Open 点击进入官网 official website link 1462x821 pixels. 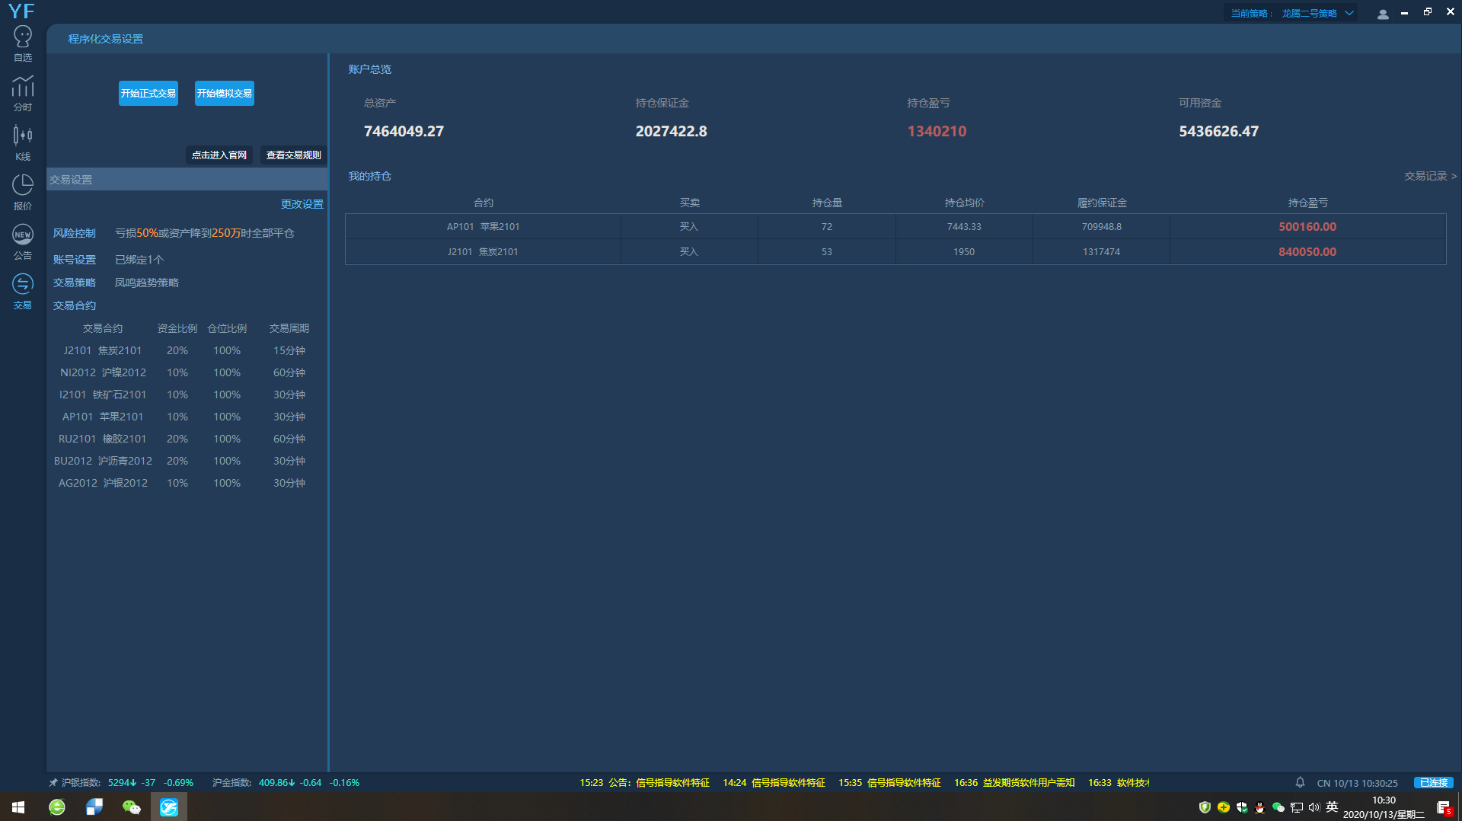[219, 155]
